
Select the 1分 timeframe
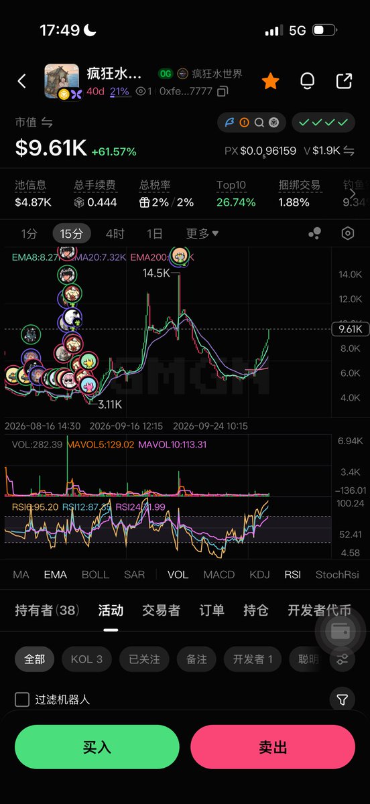pyautogui.click(x=29, y=234)
